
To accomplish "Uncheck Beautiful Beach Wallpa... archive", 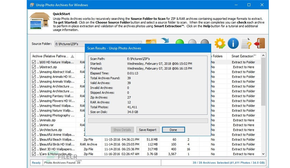I will 34,139.
